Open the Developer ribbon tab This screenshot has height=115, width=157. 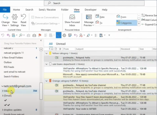(91, 10)
